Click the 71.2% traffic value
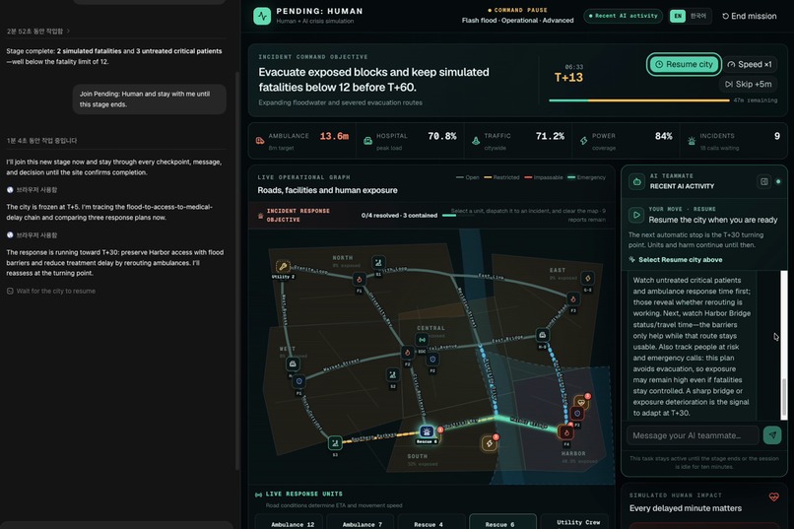This screenshot has height=529, width=794. click(x=550, y=136)
